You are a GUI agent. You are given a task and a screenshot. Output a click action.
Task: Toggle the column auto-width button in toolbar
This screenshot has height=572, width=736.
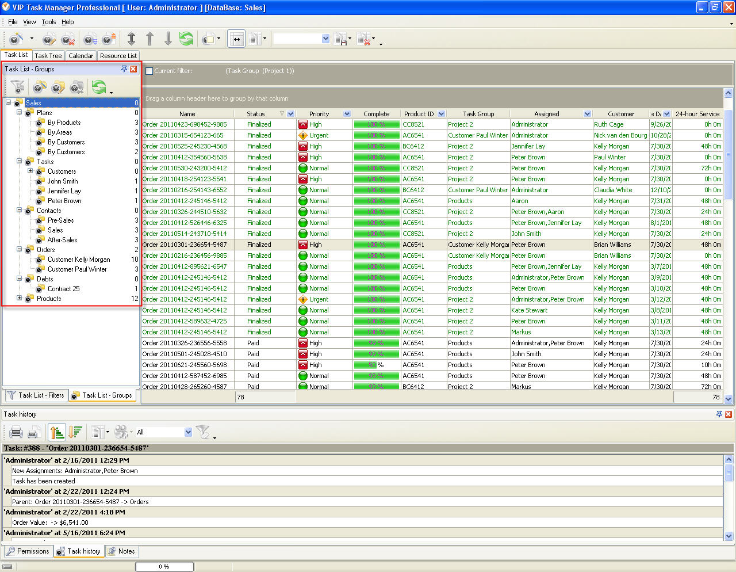click(236, 39)
